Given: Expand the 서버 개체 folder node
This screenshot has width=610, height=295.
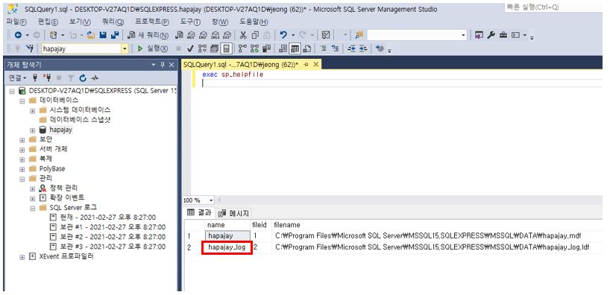Looking at the screenshot, I should coord(22,149).
